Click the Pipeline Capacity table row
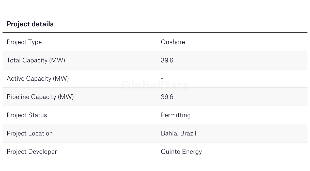Viewport: 310px width, 171px height. [155, 97]
